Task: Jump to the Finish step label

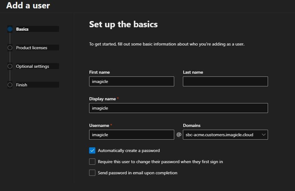Action: click(x=22, y=85)
